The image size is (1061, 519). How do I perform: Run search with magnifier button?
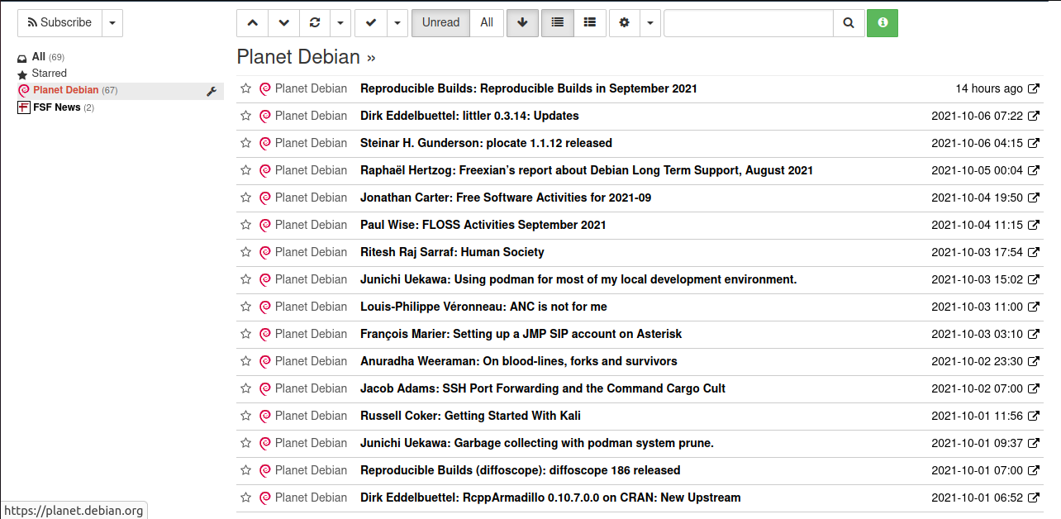point(849,23)
